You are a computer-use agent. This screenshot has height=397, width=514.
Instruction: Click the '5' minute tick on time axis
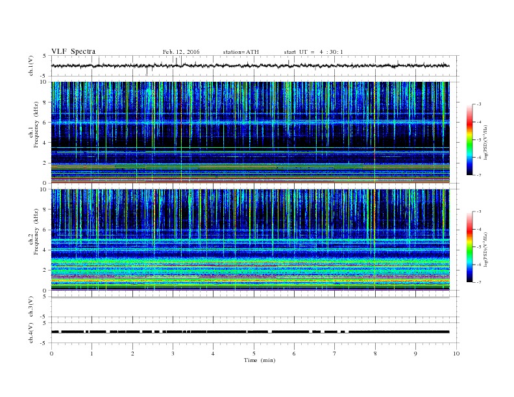[254, 354]
